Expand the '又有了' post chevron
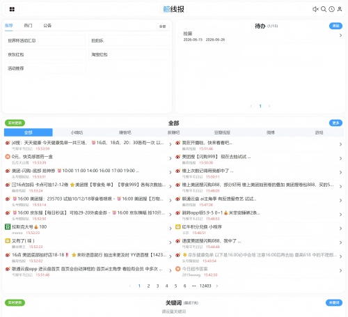Screen dimensions: 348x317 tap(171, 242)
